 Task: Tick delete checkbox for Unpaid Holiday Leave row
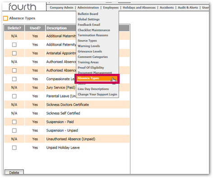[14, 148]
